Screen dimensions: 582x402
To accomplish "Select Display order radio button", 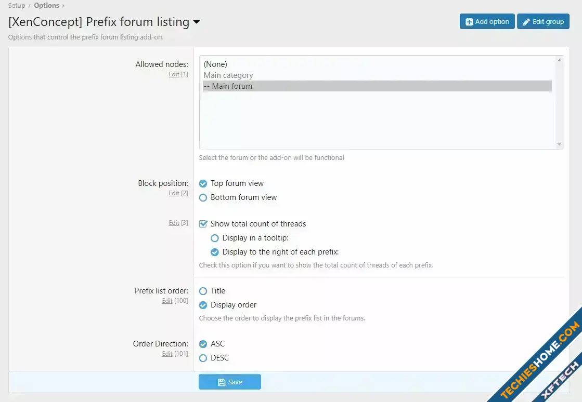I will coord(203,305).
